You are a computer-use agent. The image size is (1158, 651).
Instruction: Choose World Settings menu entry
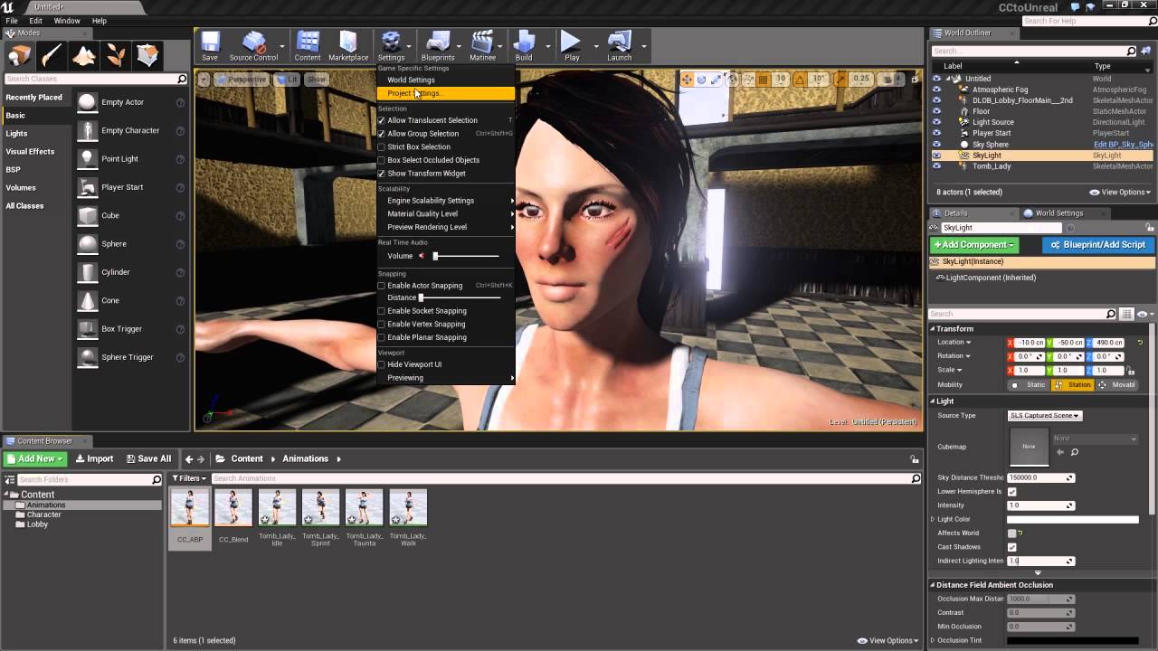(445, 80)
